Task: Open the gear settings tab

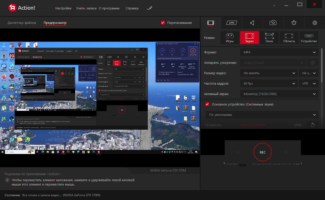Action: [x=315, y=23]
